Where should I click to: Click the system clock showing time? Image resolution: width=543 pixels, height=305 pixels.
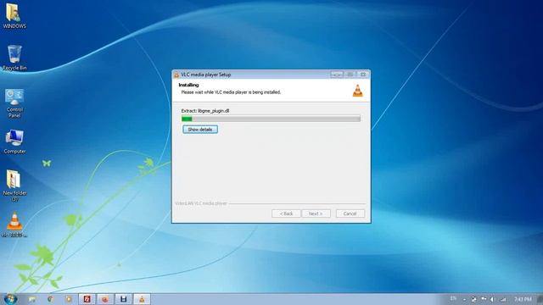coord(523,299)
